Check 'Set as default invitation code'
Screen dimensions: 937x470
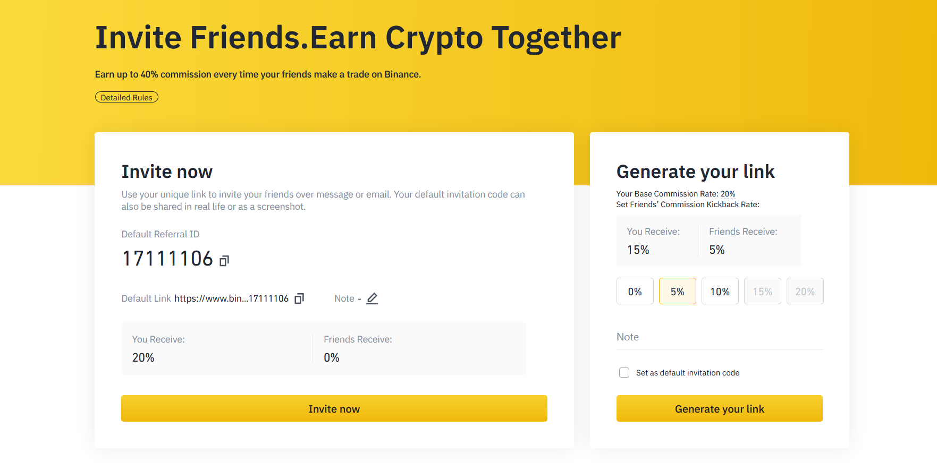click(x=624, y=373)
